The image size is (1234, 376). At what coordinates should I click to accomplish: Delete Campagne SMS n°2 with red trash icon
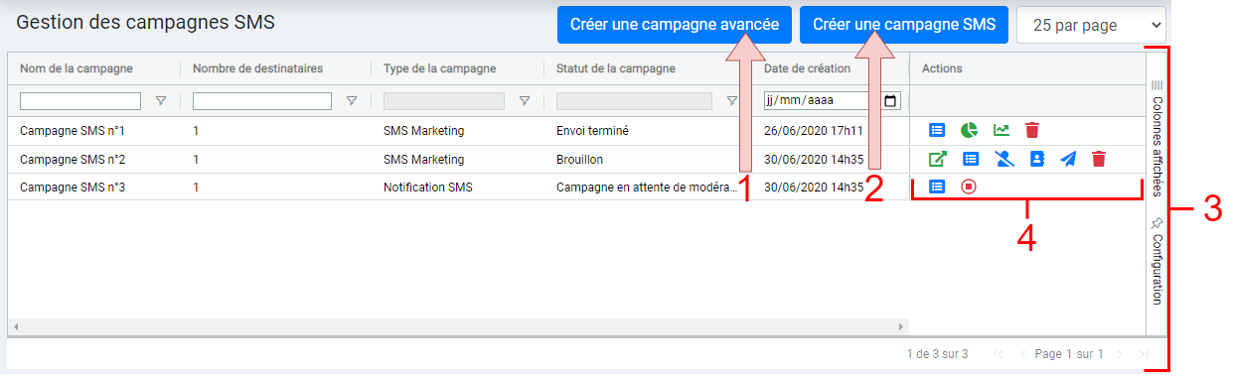point(1098,159)
